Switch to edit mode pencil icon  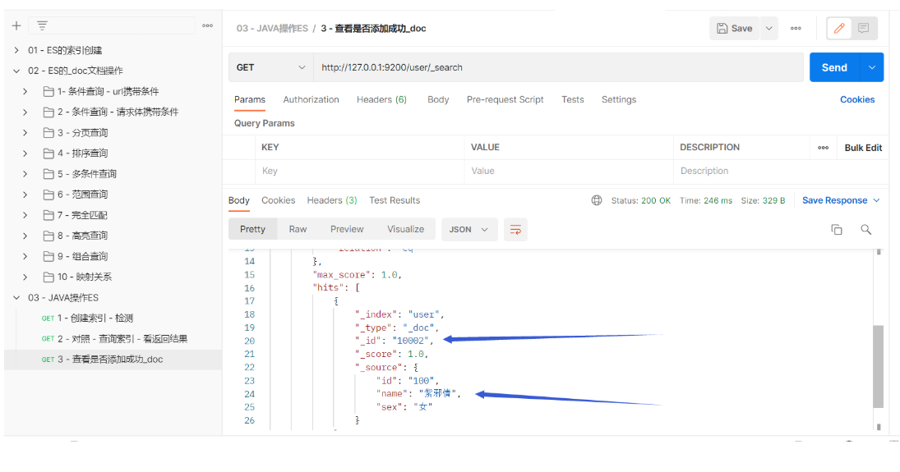(x=839, y=28)
